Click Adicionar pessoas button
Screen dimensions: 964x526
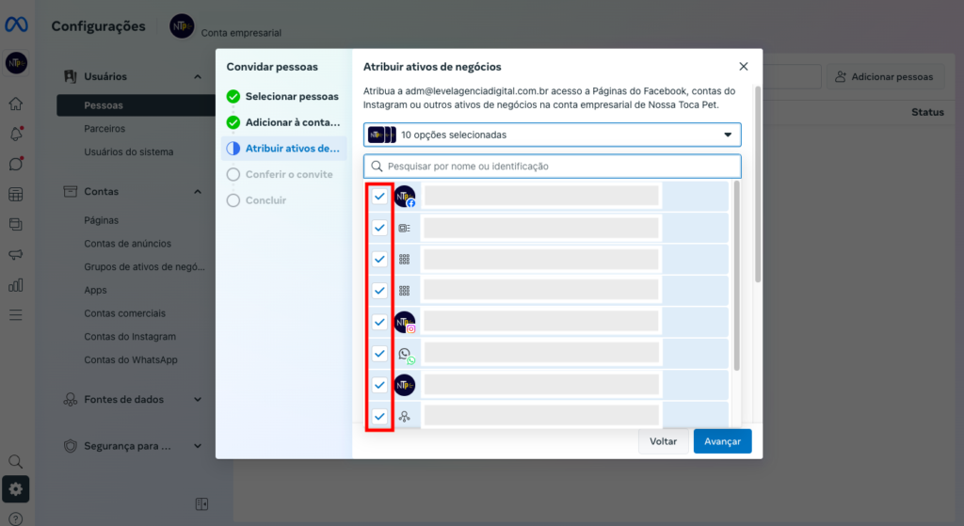(885, 77)
